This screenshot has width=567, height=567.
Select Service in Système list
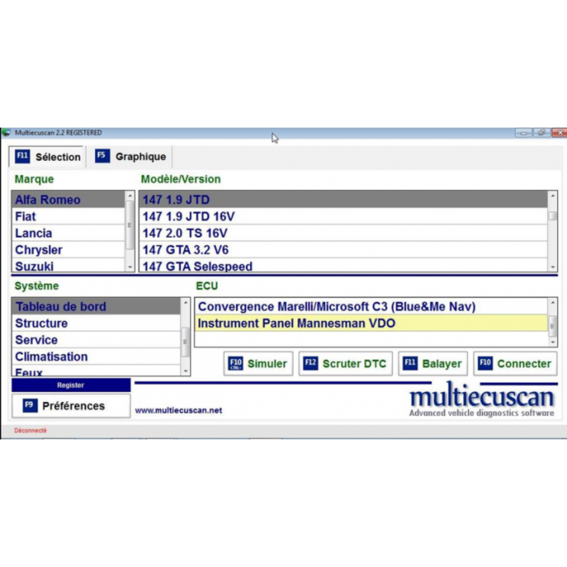(96, 339)
